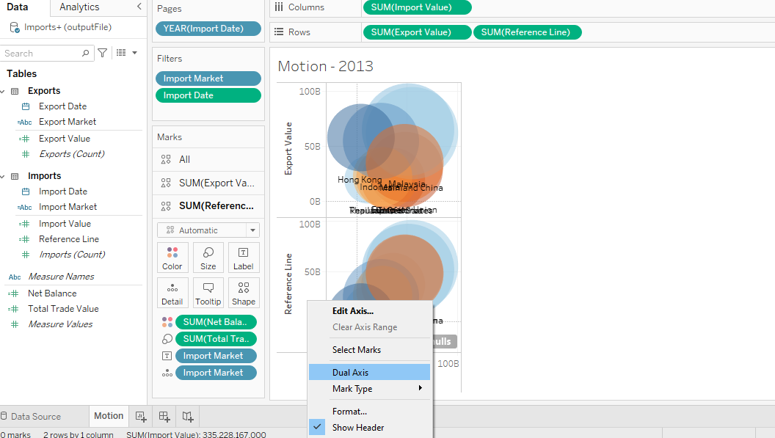Click the filter icon beside search

point(103,53)
